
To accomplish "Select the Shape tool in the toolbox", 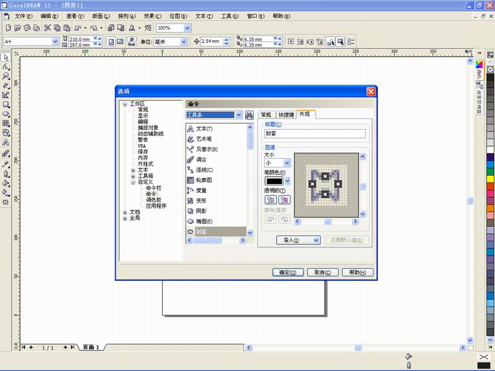I will pos(6,67).
